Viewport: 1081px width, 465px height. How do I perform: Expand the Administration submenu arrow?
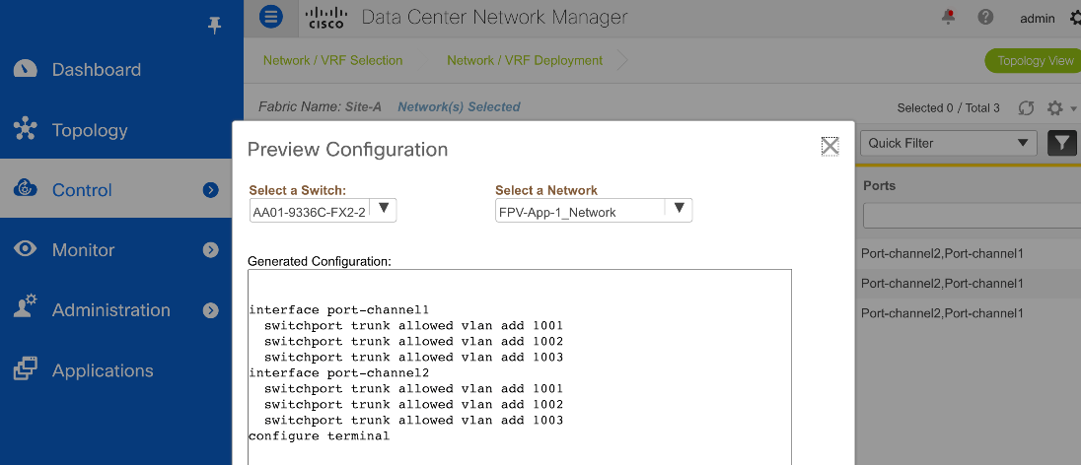coord(211,310)
